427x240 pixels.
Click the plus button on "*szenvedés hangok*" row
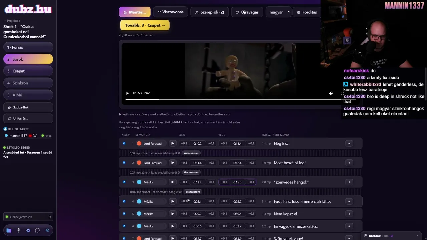pyautogui.click(x=349, y=182)
